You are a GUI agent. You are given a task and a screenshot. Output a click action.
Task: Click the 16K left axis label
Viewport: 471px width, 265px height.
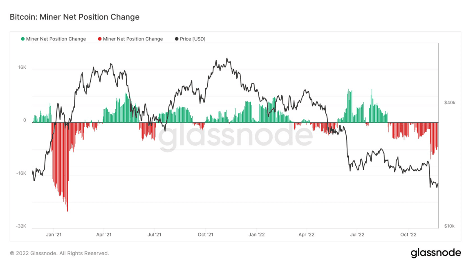22,67
